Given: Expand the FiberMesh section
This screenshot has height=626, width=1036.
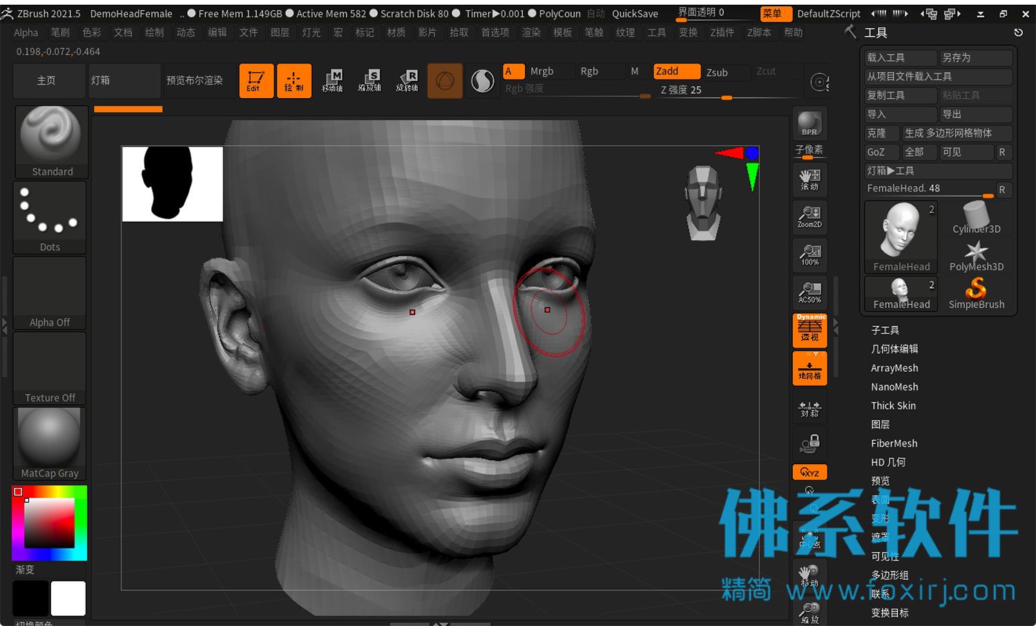Looking at the screenshot, I should [x=894, y=444].
